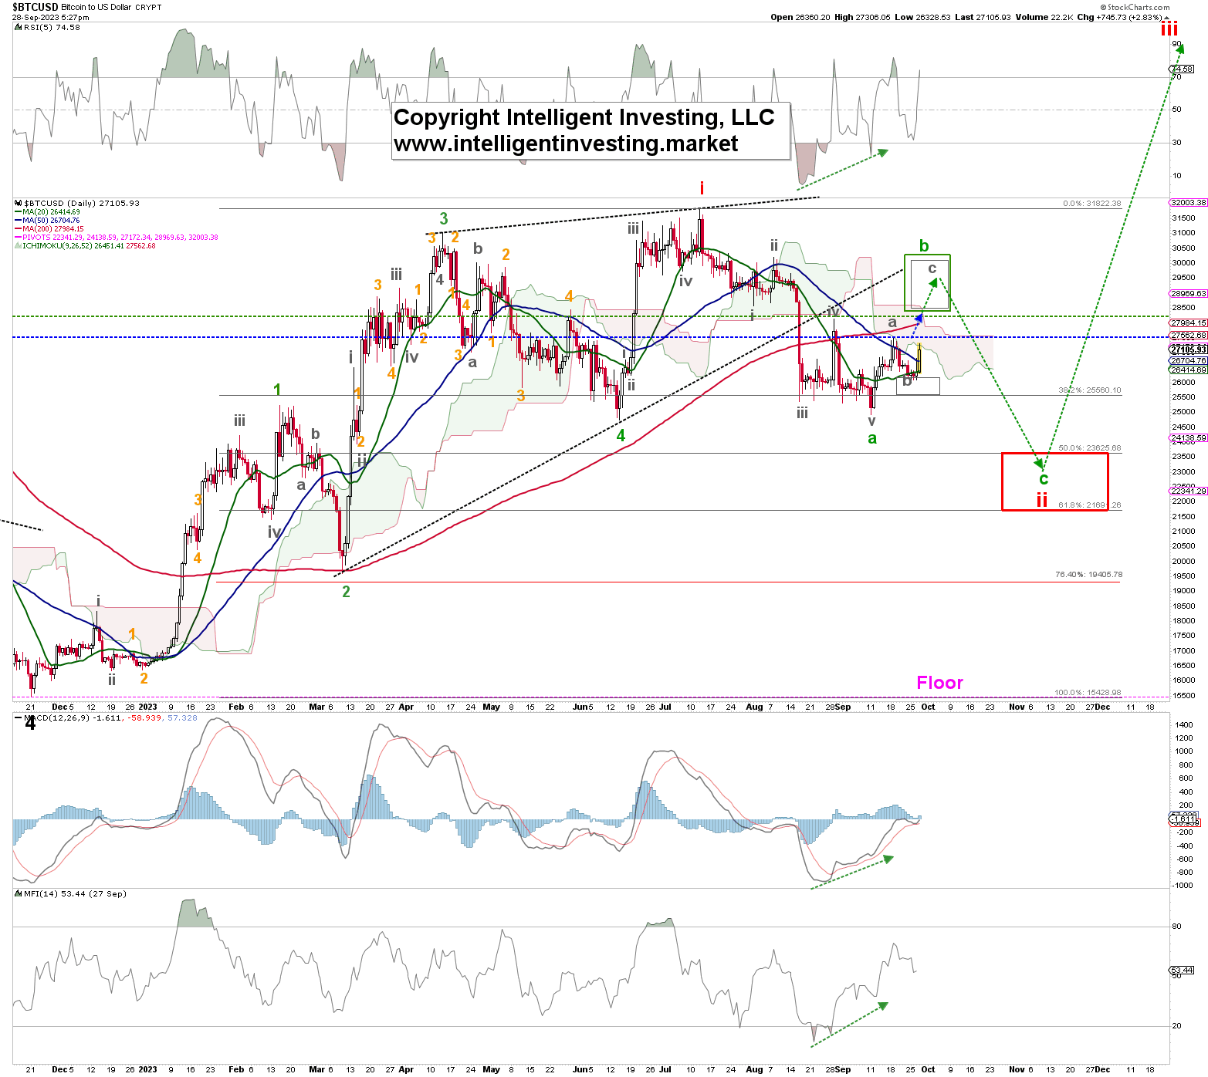Screen dimensions: 1208x1077
Task: Click the 22341.29 pivot price tag
Action: tap(1188, 491)
